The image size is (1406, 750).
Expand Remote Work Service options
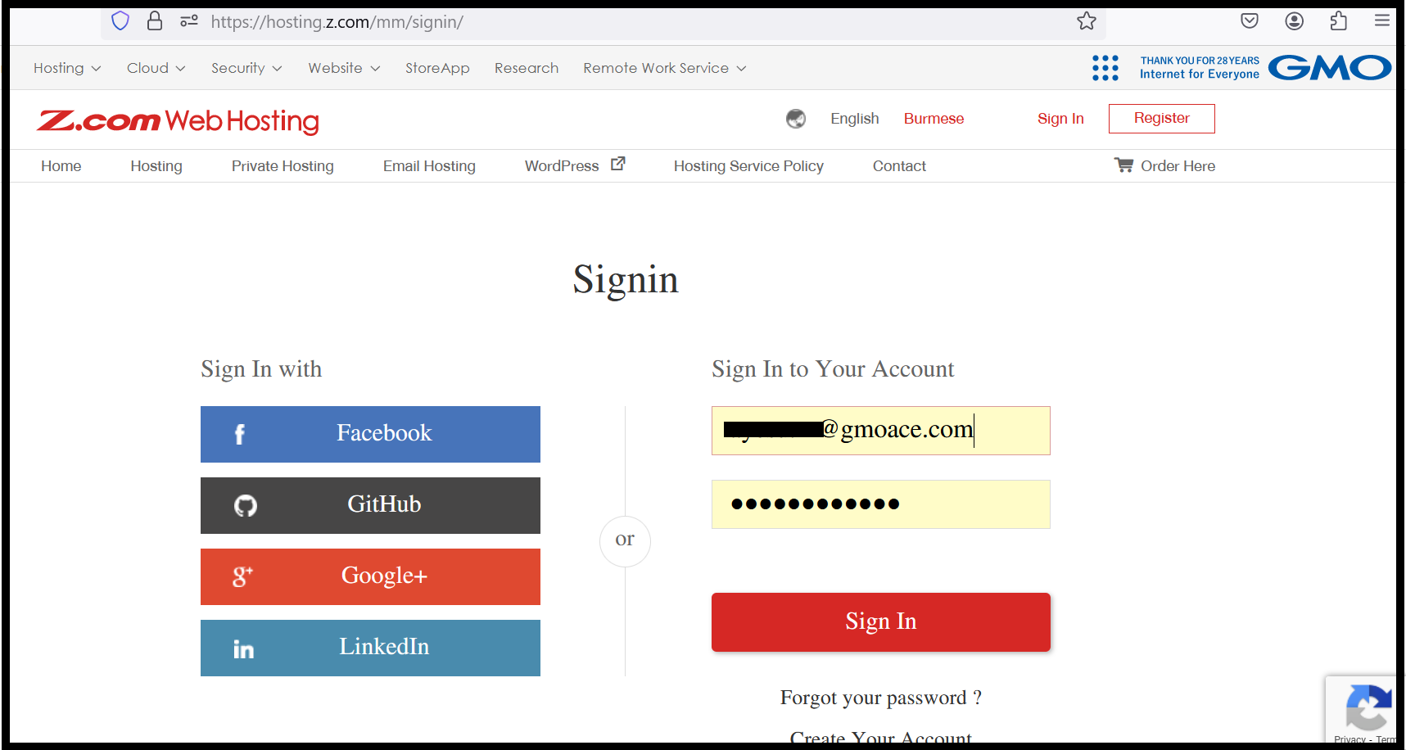coord(664,68)
